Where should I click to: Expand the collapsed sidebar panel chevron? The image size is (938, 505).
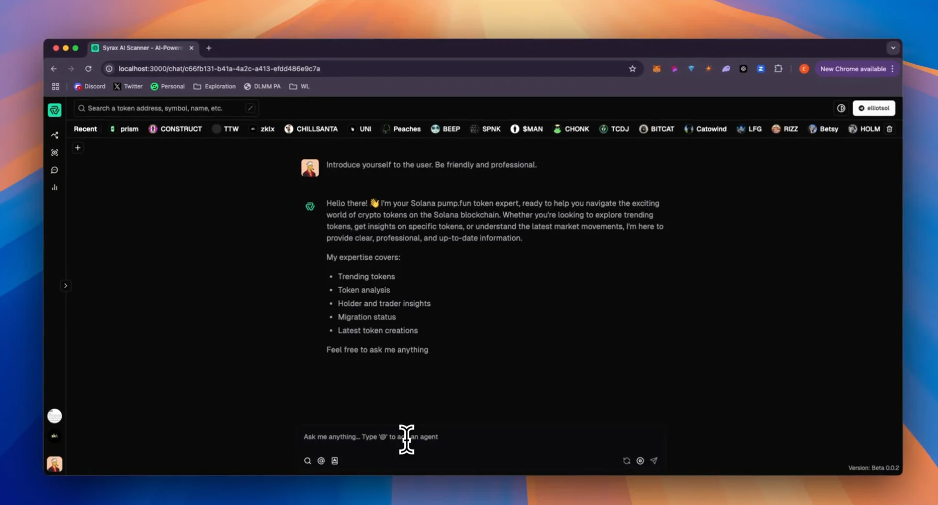65,285
